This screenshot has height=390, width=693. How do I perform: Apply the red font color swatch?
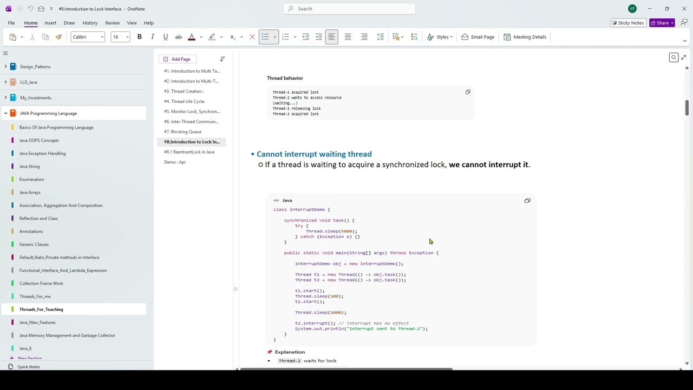(x=192, y=37)
